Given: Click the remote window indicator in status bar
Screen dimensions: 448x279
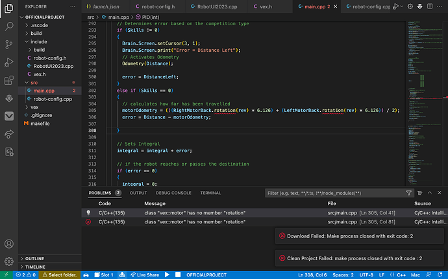Looking at the screenshot, I should [6, 275].
